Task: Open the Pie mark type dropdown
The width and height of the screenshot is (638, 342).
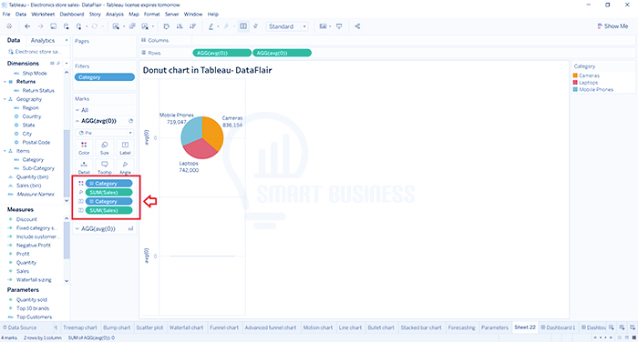Action: pyautogui.click(x=105, y=133)
